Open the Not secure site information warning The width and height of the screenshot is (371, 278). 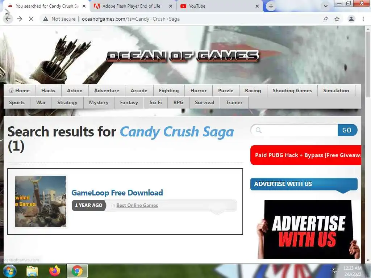[59, 19]
